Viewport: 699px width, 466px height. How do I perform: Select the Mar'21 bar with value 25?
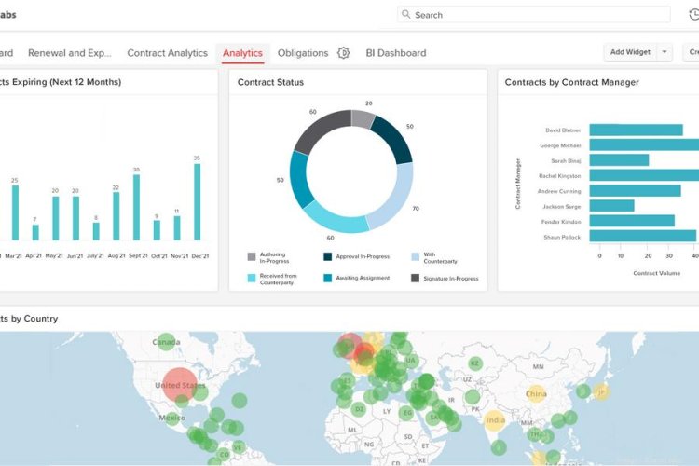[x=15, y=212]
